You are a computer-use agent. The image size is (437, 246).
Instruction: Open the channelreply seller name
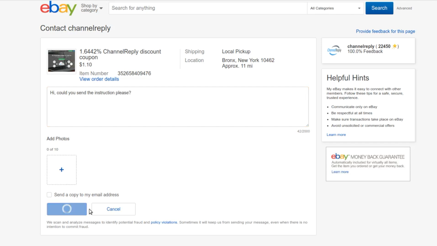tap(361, 46)
